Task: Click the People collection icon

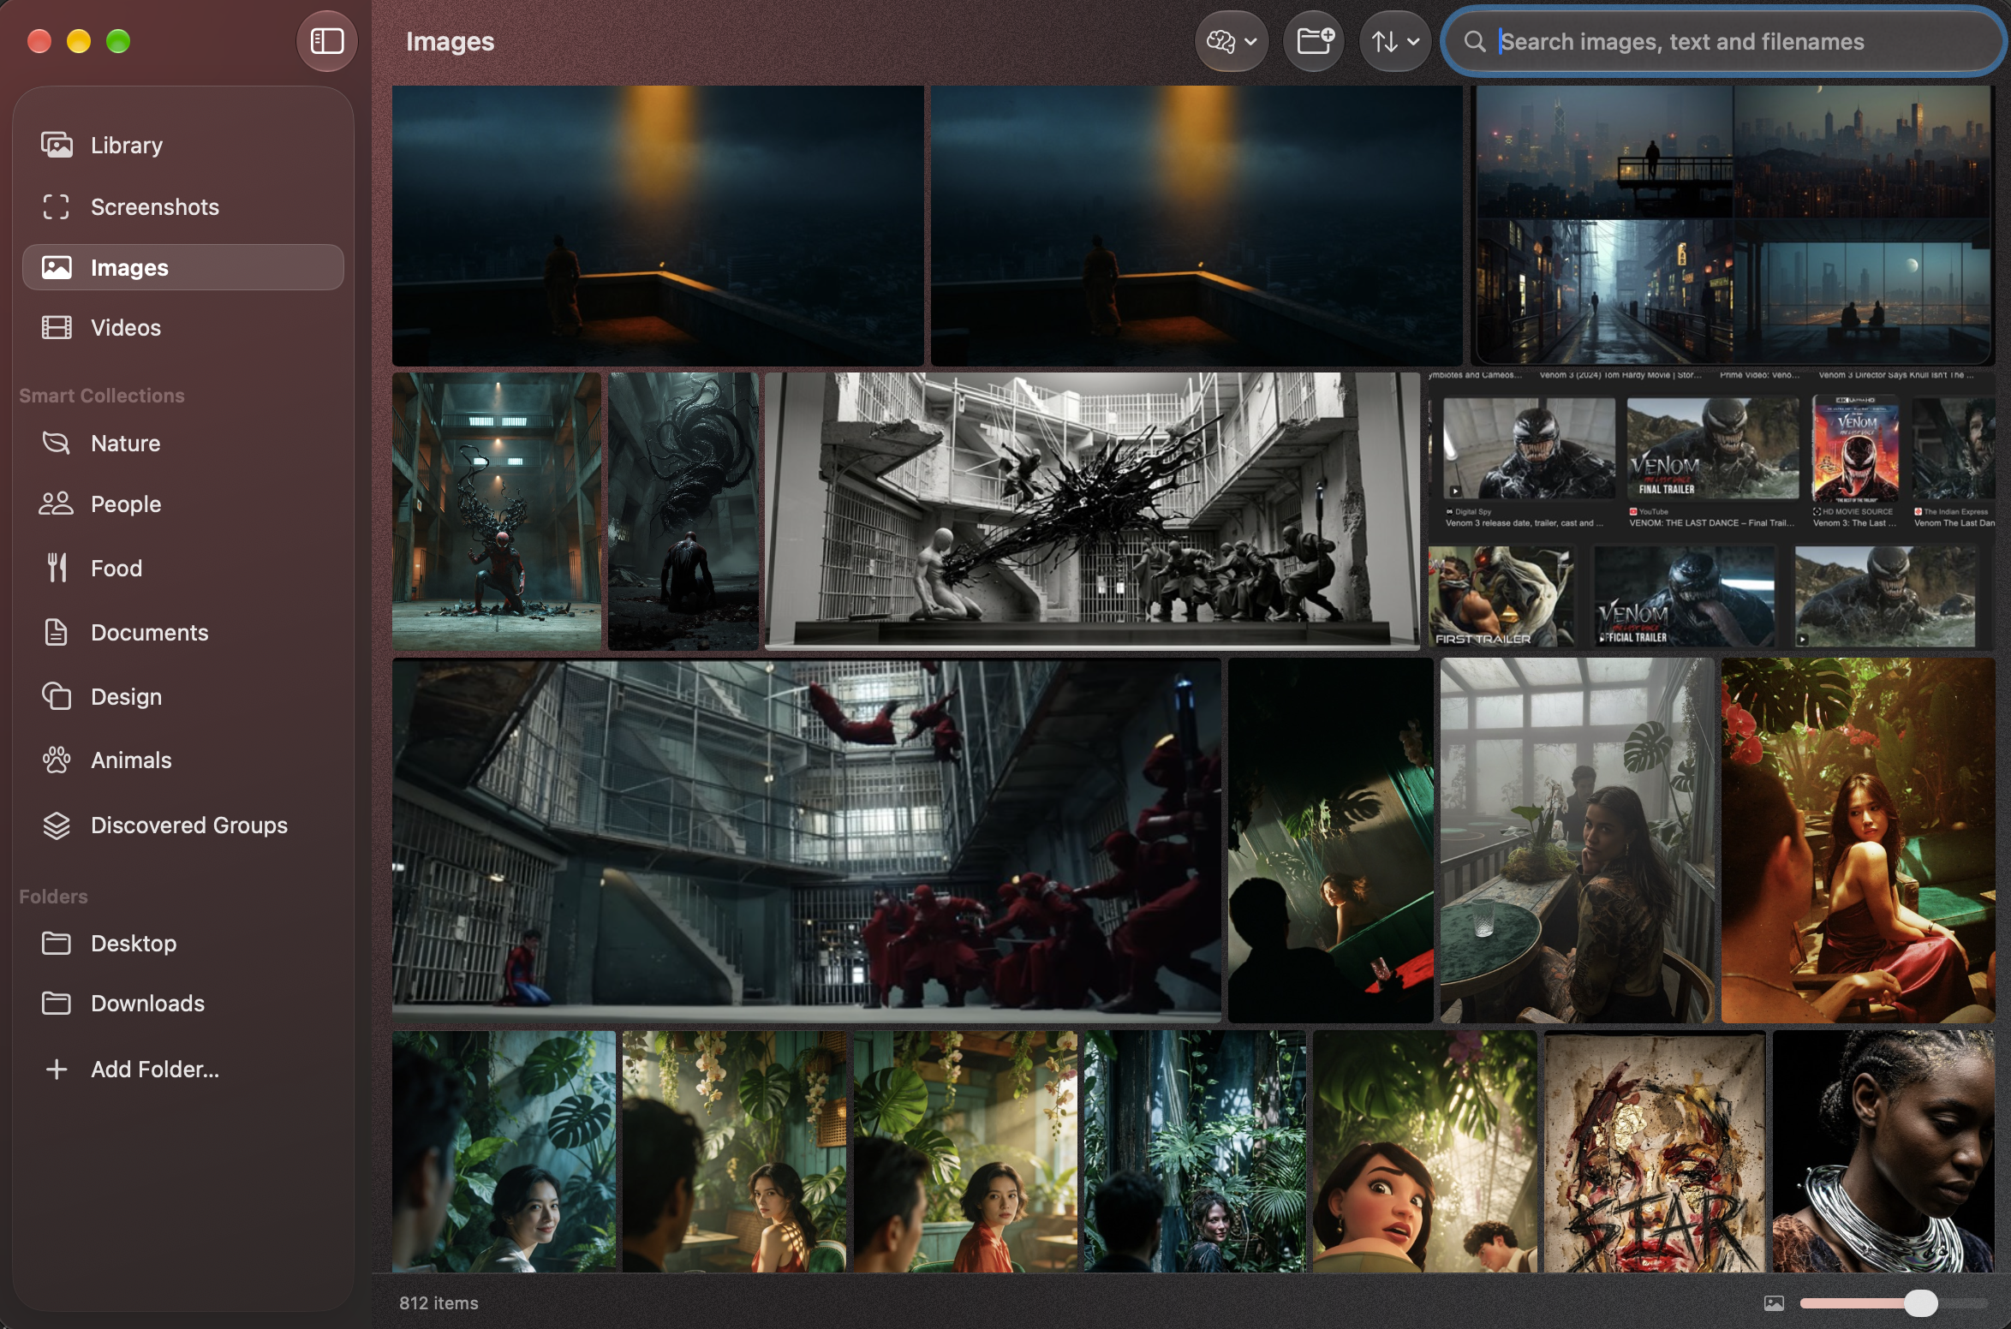Action: (x=57, y=504)
